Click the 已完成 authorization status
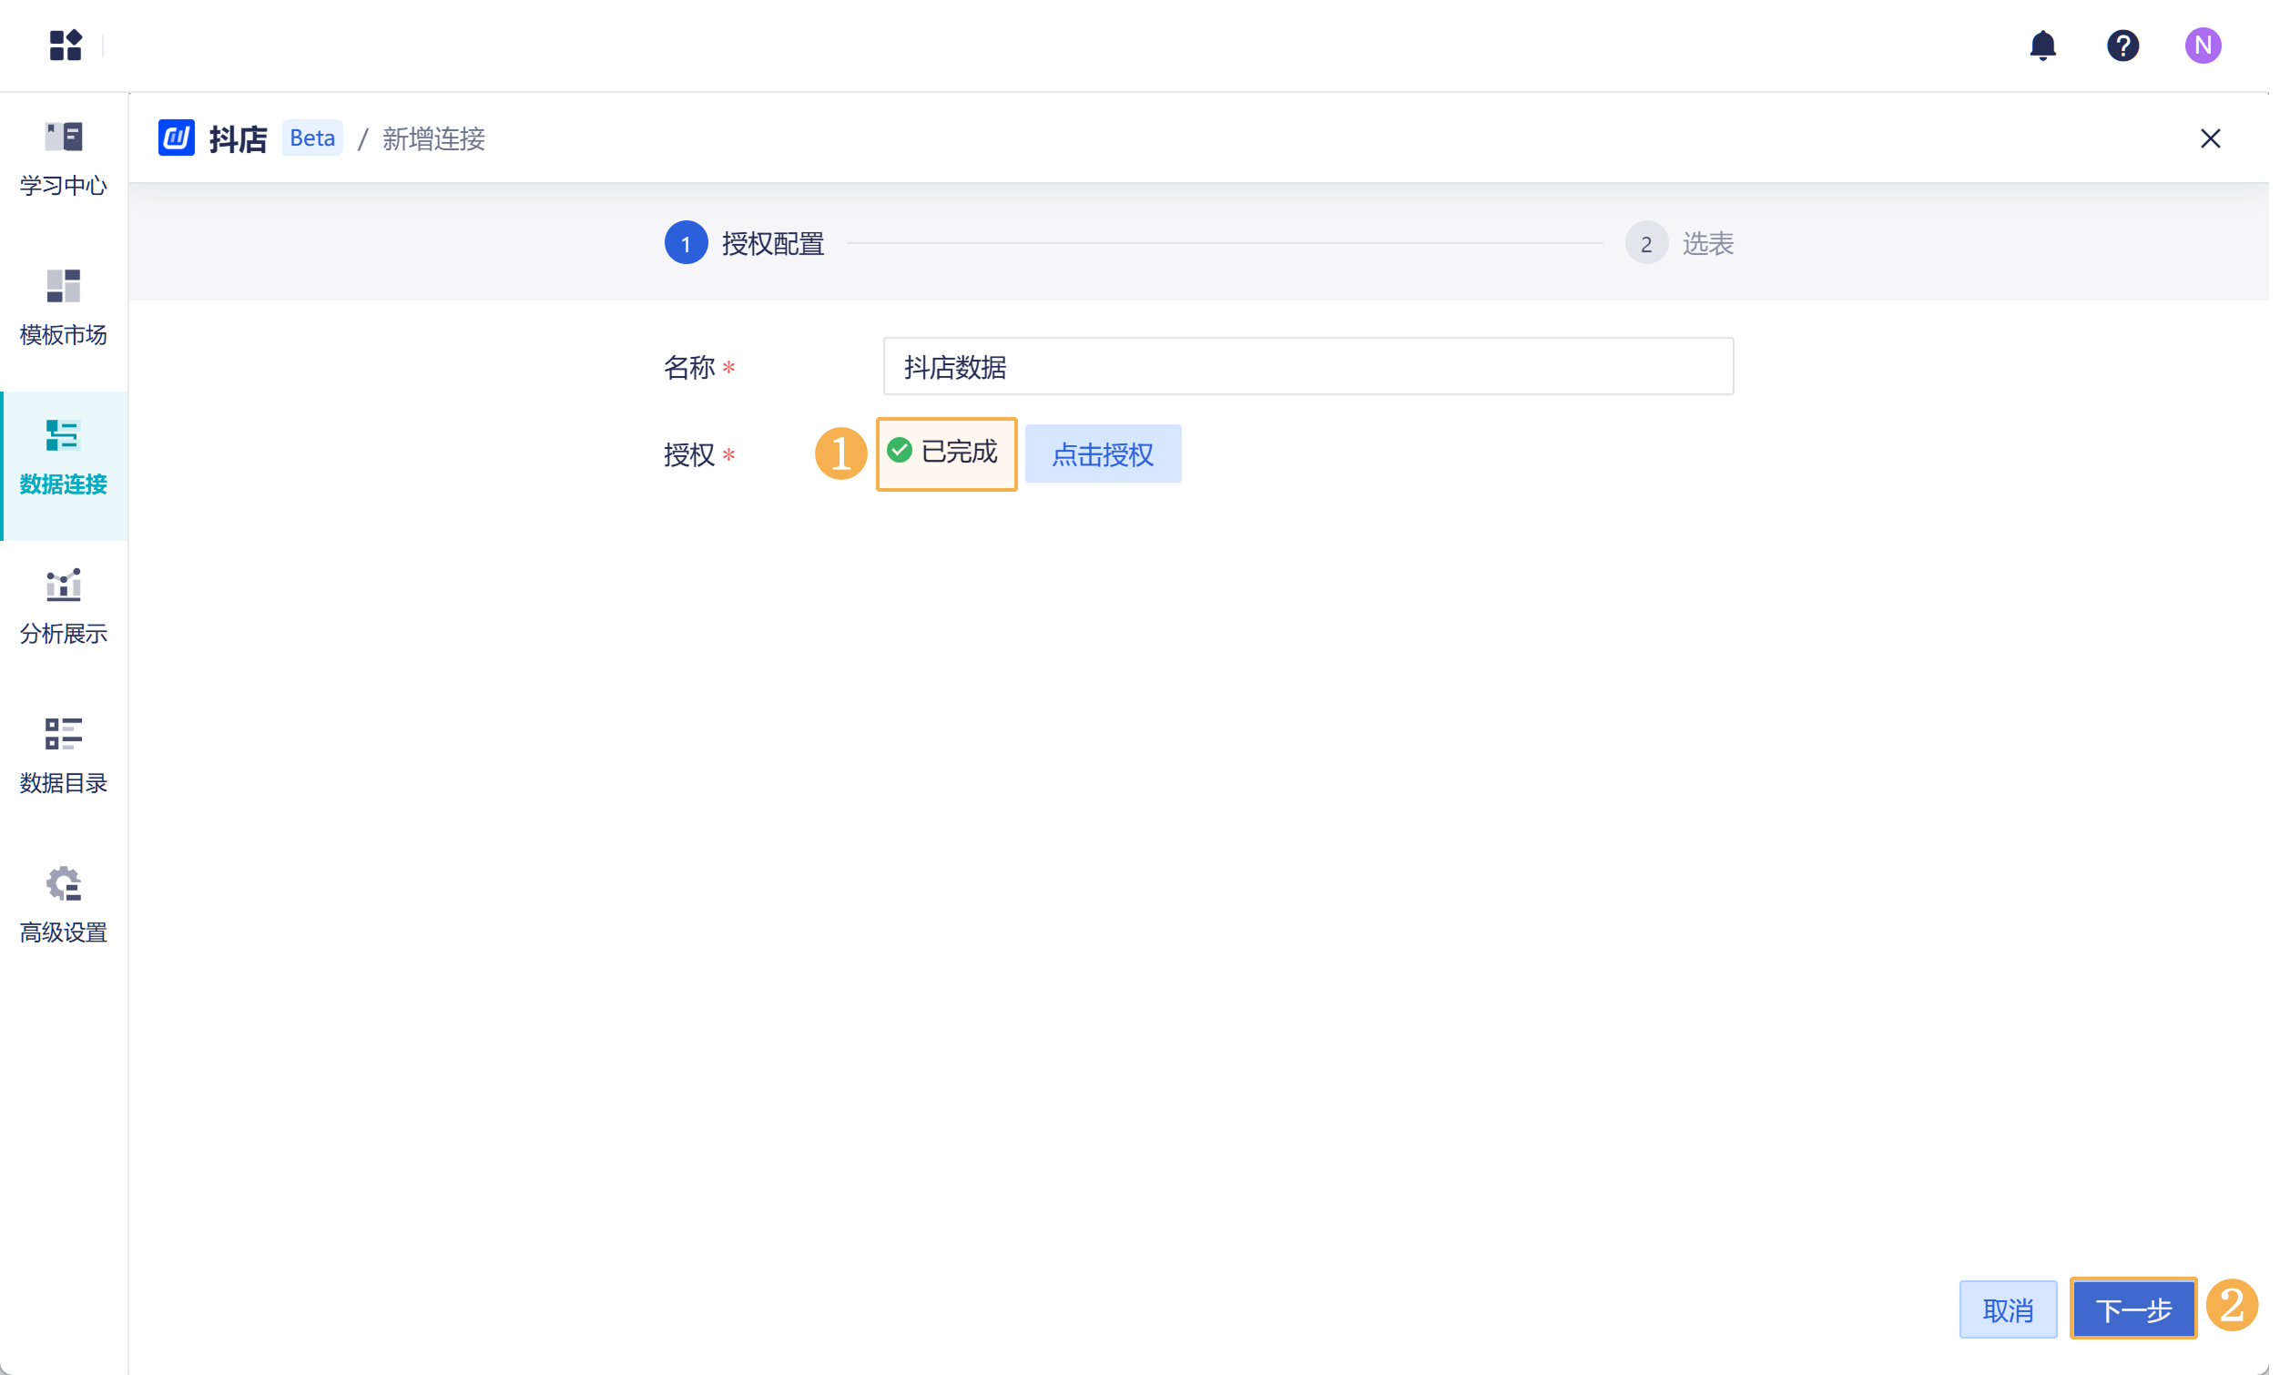Viewport: 2280px width, 1375px height. point(945,453)
